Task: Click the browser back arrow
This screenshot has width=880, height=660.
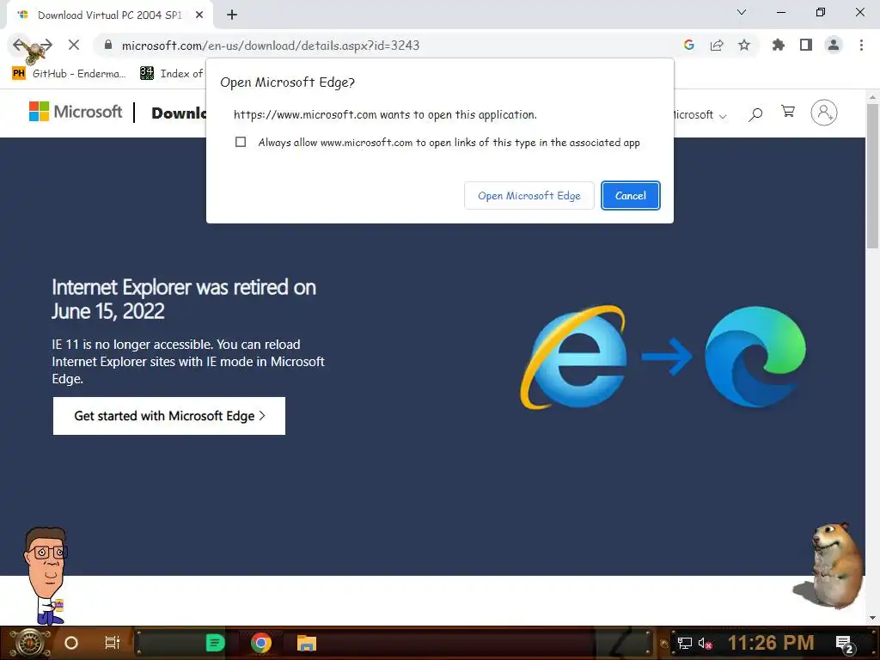Action: pyautogui.click(x=19, y=45)
